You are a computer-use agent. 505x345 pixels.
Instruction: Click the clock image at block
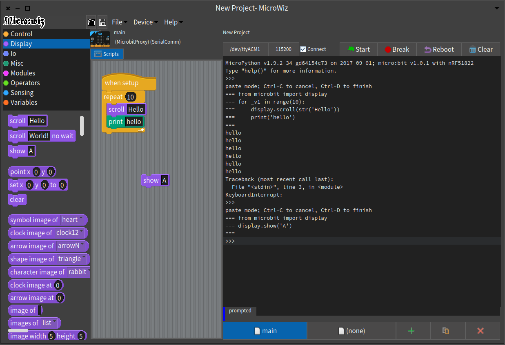[36, 285]
